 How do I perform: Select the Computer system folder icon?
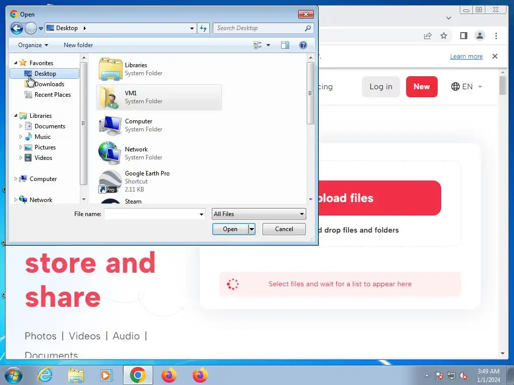[110, 125]
